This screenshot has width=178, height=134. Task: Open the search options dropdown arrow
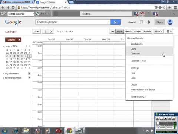coord(109,22)
